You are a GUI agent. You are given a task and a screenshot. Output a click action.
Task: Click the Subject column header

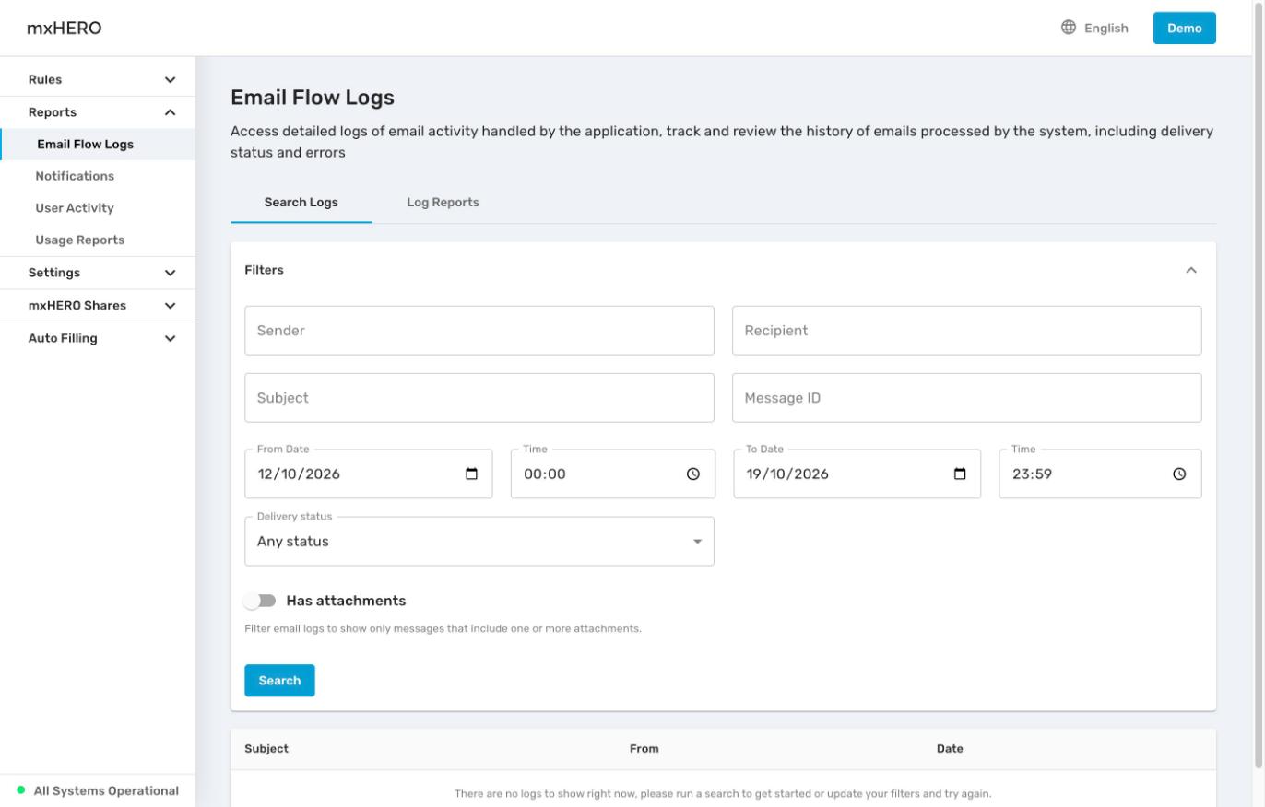click(266, 749)
